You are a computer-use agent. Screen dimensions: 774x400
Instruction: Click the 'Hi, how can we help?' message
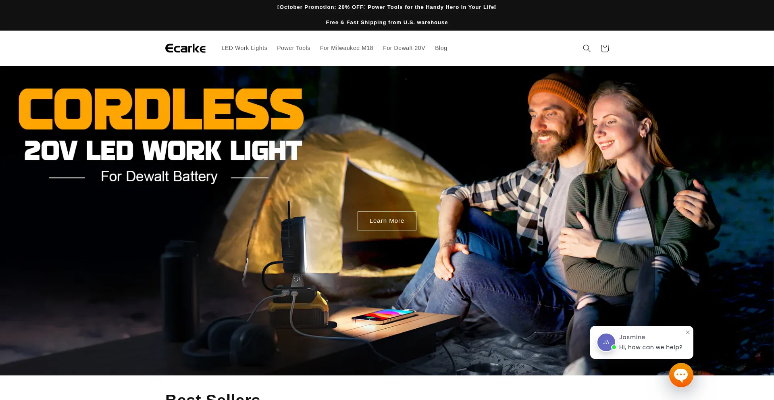point(651,347)
